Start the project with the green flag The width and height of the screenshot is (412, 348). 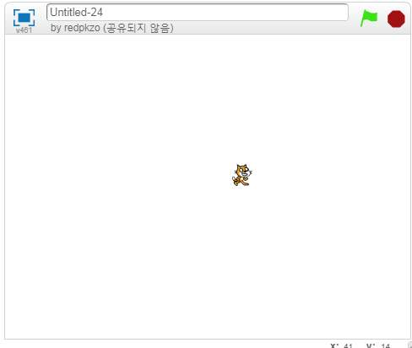click(369, 19)
